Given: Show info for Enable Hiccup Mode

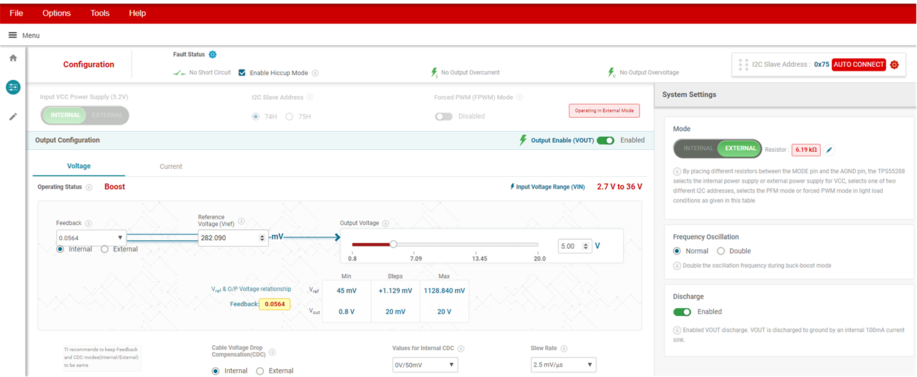Looking at the screenshot, I should click(x=315, y=73).
